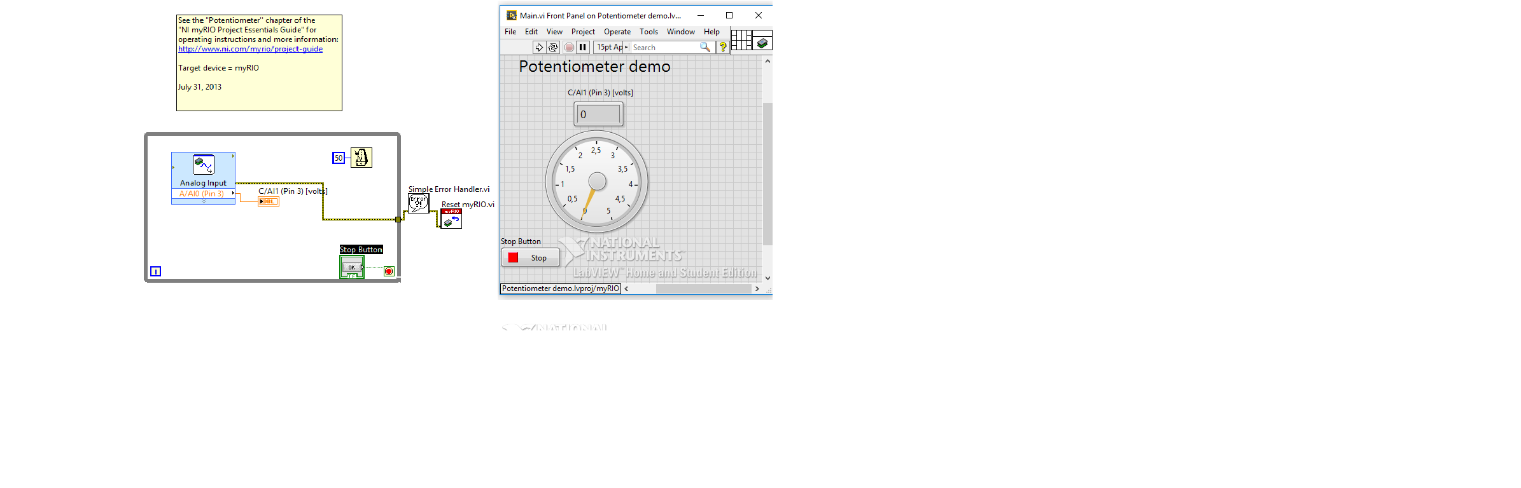The height and width of the screenshot is (488, 1521).
Task: Open the Window menu
Action: (681, 32)
